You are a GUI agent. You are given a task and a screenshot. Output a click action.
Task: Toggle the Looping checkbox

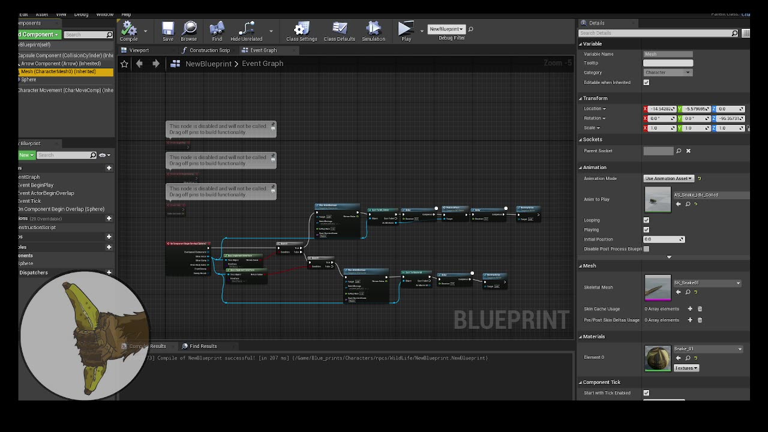(646, 220)
